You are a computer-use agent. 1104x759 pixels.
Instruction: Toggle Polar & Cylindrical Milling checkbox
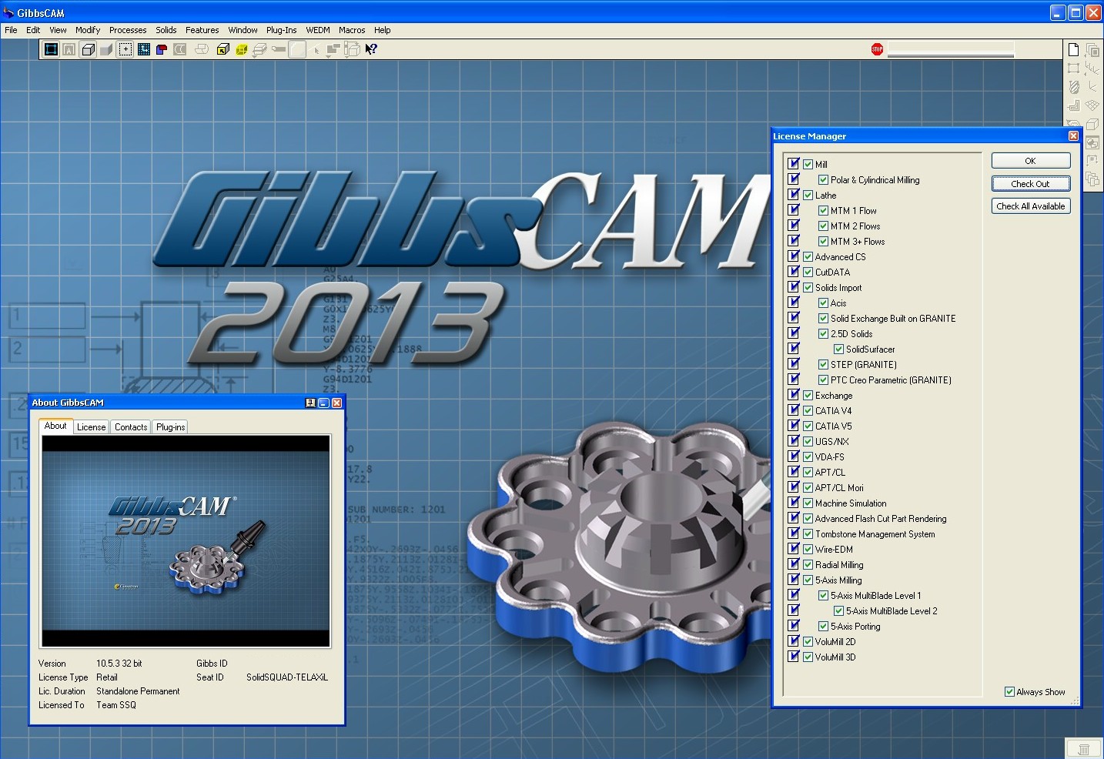point(823,180)
